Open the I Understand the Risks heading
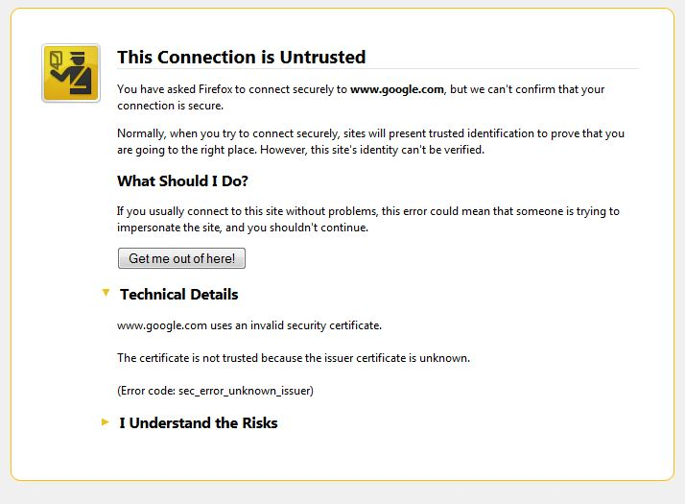The height and width of the screenshot is (504, 685). (x=198, y=422)
